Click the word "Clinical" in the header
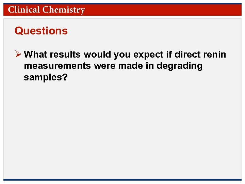 [x=24, y=10]
